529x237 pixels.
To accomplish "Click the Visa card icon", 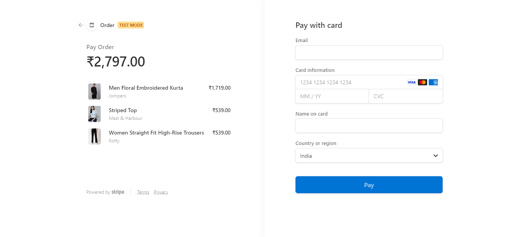I will [x=411, y=82].
